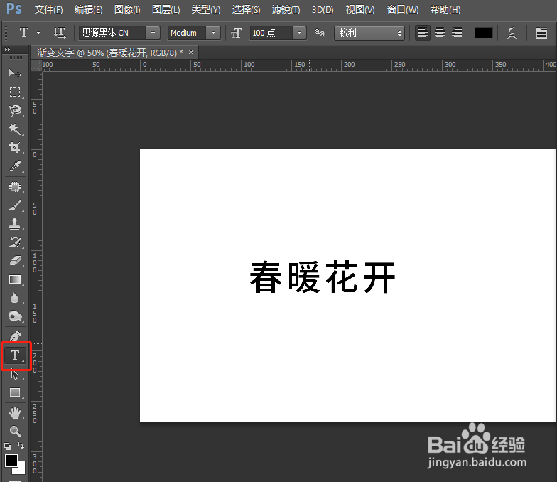Image resolution: width=557 pixels, height=482 pixels.
Task: Open the 帮助(H) menu
Action: coord(445,10)
